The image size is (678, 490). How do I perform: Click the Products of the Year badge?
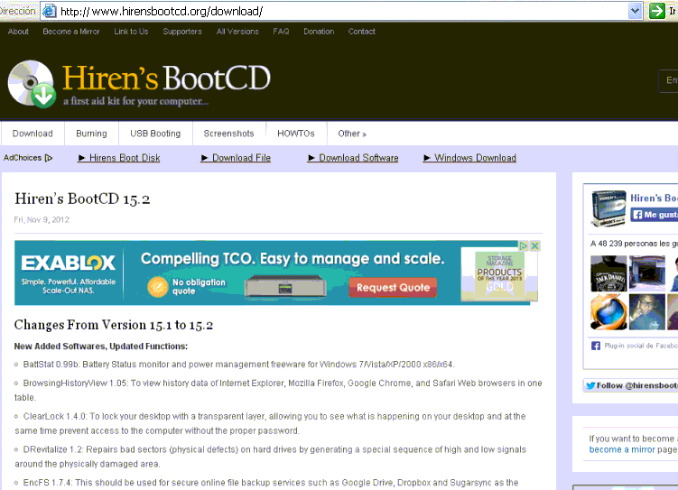coord(499,273)
